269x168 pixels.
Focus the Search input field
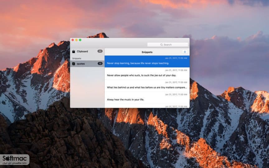pyautogui.click(x=168, y=44)
